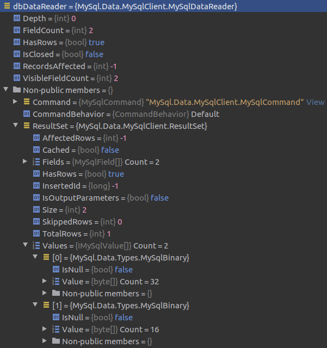The height and width of the screenshot is (348, 327).
Task: Click the field icon next to Depth
Action: tap(17, 18)
